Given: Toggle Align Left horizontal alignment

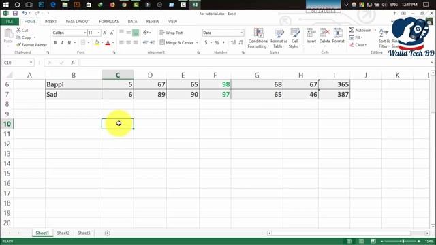Looking at the screenshot, I should 121,42.
